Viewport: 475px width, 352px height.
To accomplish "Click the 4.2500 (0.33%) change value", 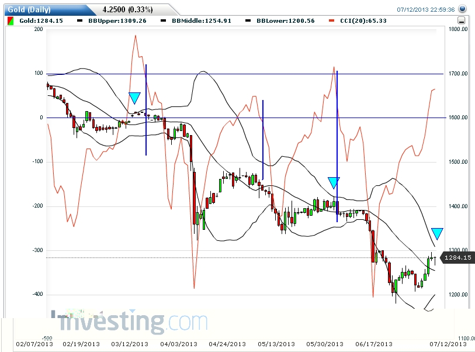I will 127,10.
